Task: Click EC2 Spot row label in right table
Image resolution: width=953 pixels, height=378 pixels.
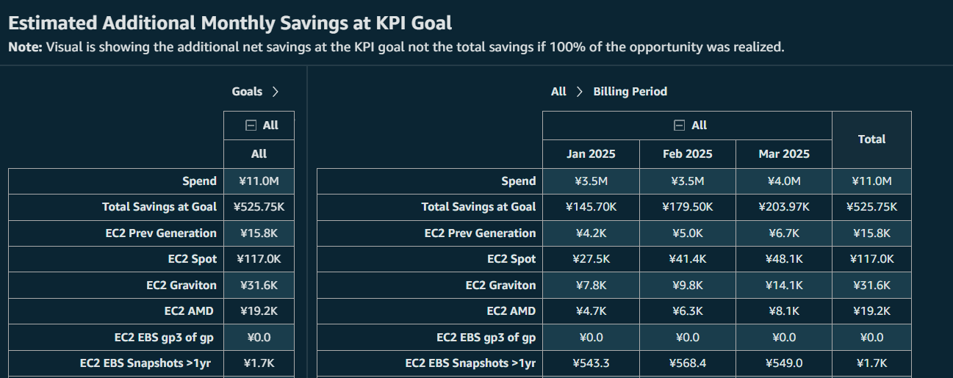Action: pos(511,259)
